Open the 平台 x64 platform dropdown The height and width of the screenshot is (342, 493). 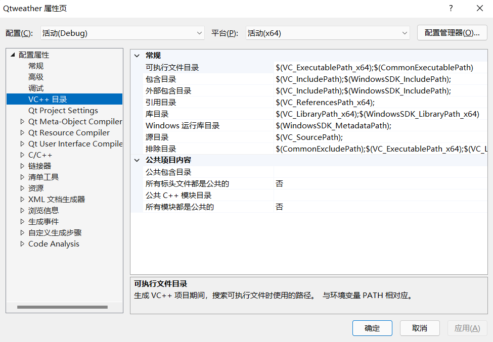[328, 33]
